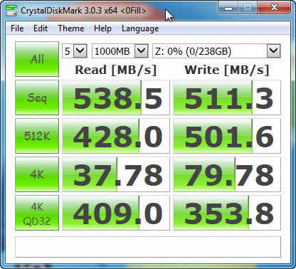Click the 4K read result 37.78
296x269 pixels.
tap(116, 174)
